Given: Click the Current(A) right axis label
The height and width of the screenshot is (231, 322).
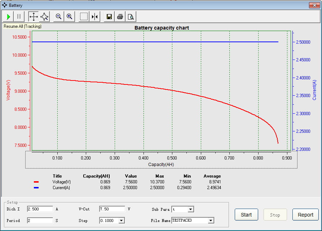Looking at the screenshot, I should tap(314, 90).
